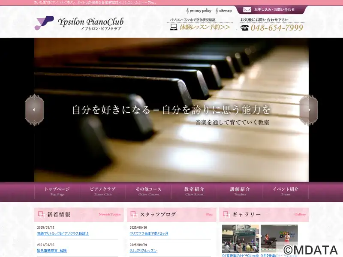Screen dimensions: 343x257
Task: Open クリスマス会まであと2ヶ月 blog post
Action: pos(149,233)
